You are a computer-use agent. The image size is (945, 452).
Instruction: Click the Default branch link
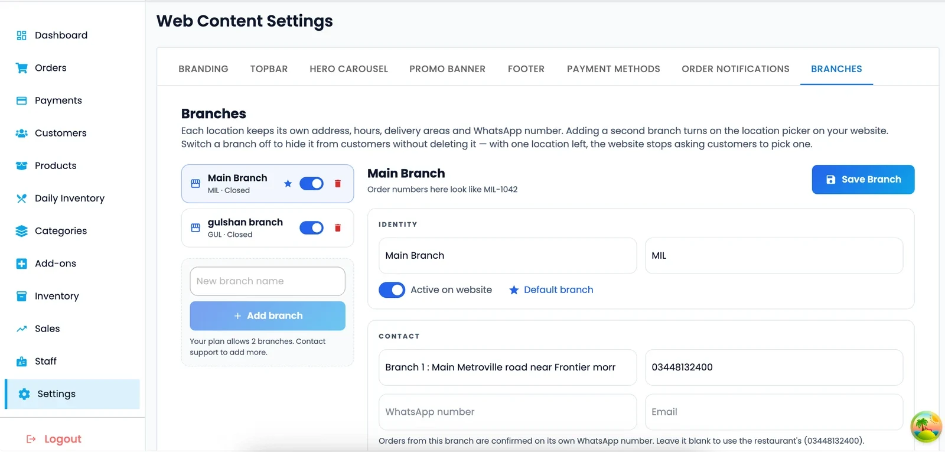[x=558, y=290]
